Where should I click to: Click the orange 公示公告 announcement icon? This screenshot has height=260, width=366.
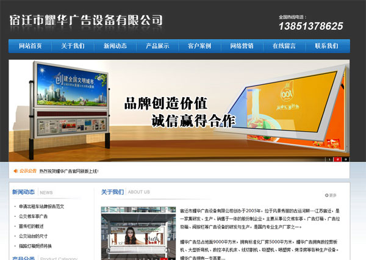pos(15,171)
